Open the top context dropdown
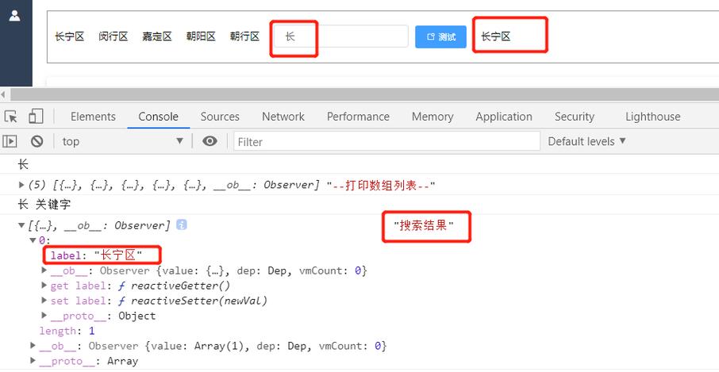The image size is (719, 372). pos(122,141)
